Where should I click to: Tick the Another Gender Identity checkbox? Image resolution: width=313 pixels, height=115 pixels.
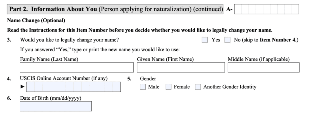[198, 87]
